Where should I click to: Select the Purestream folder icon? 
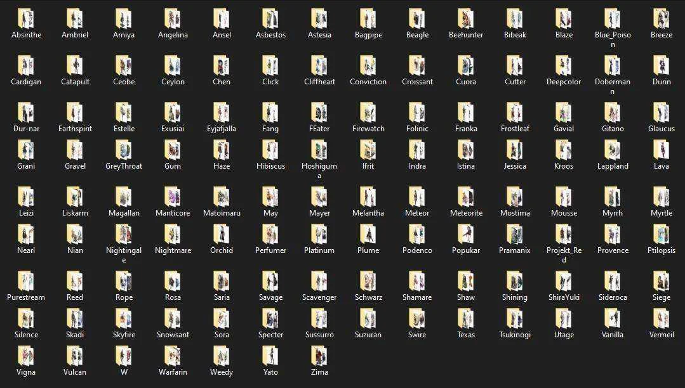tap(26, 281)
